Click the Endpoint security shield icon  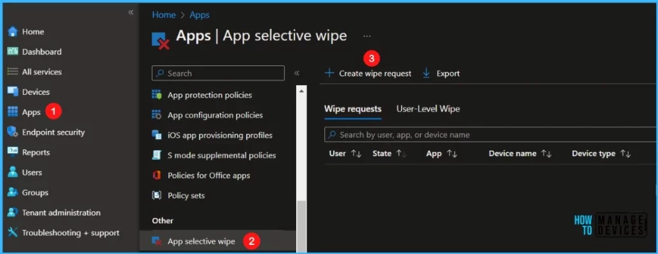point(13,132)
